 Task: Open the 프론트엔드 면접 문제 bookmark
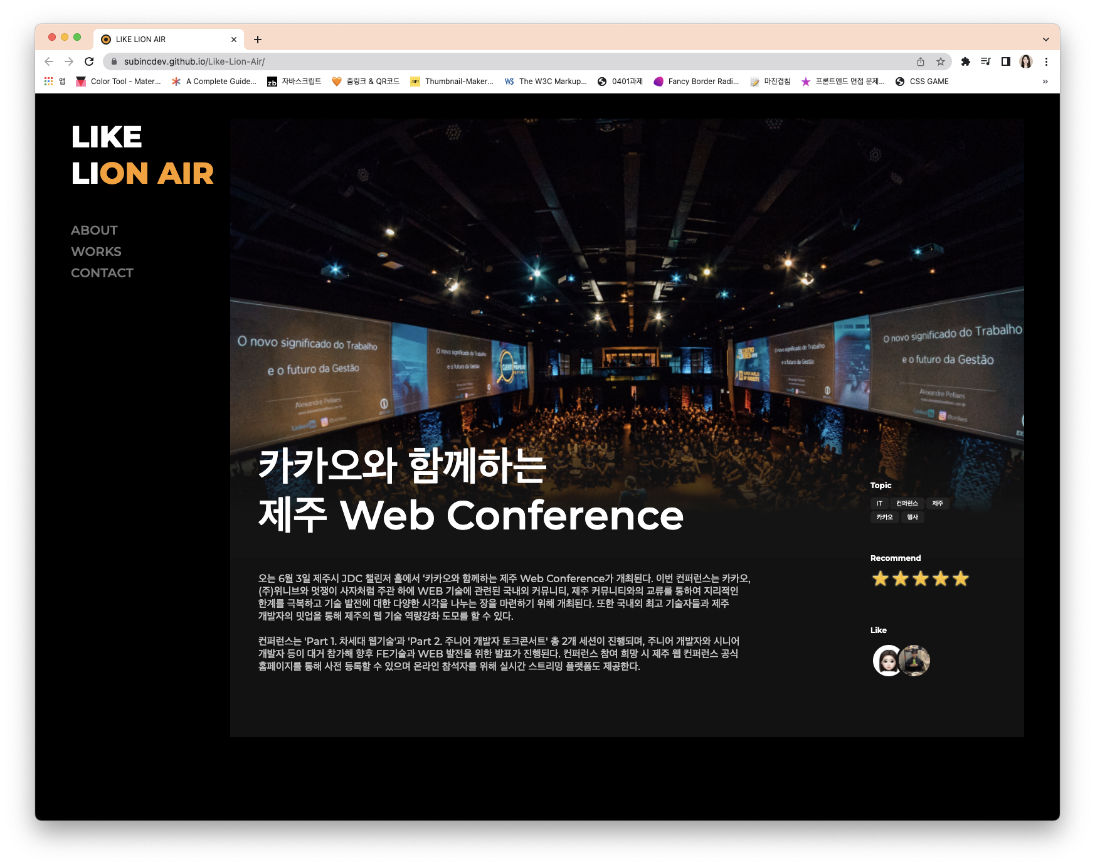tap(843, 82)
